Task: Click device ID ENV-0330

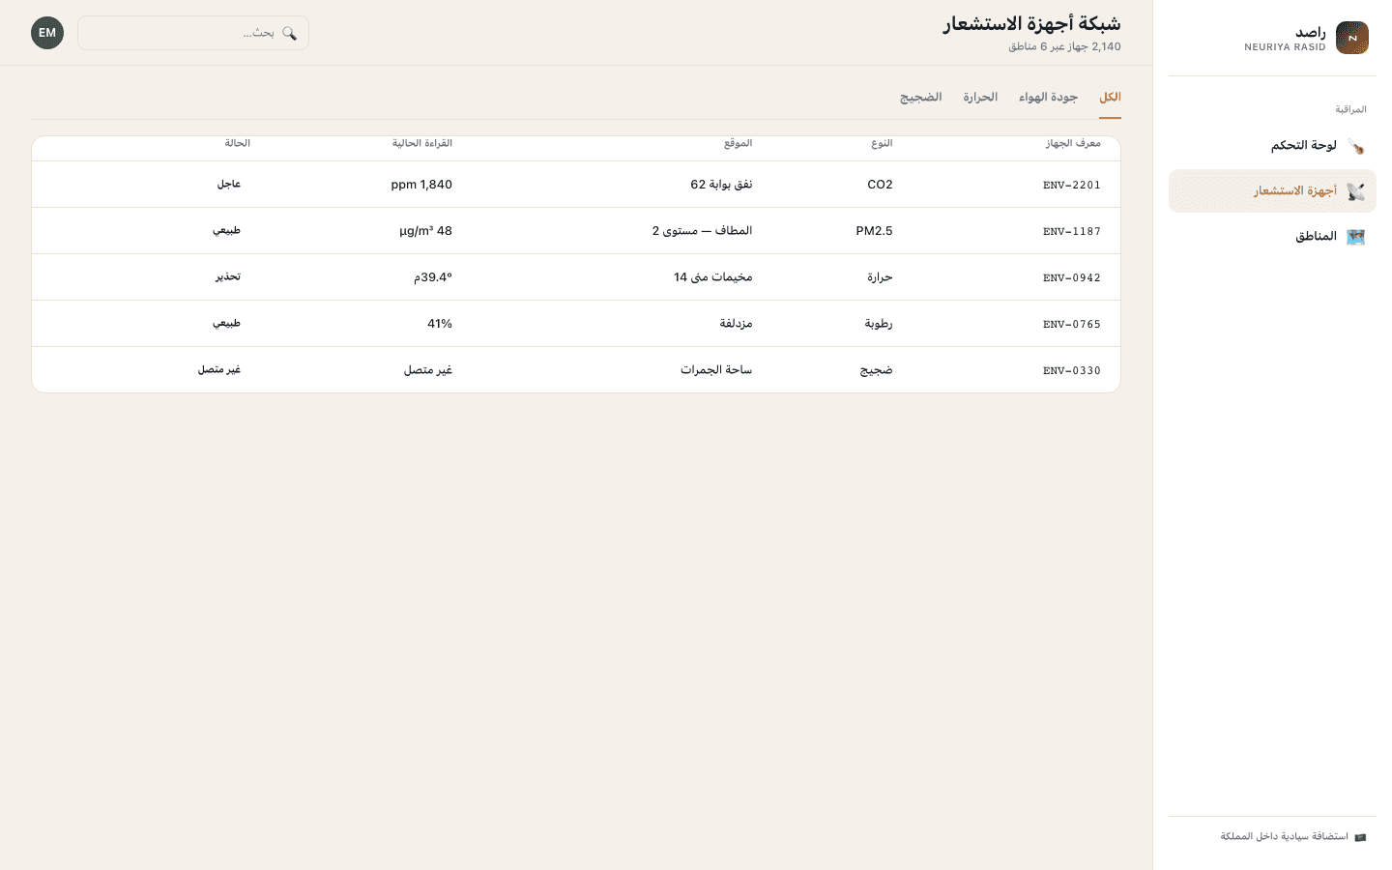Action: [1072, 371]
